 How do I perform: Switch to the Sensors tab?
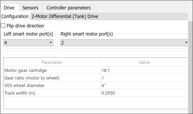(30, 8)
